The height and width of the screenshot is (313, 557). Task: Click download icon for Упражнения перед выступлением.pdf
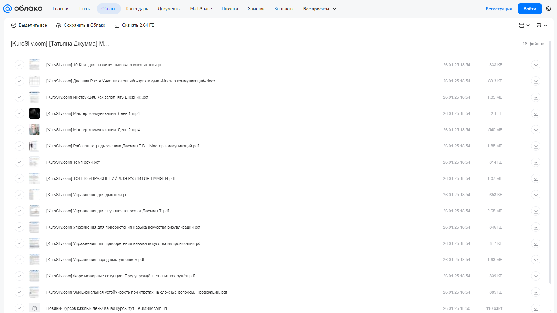[x=536, y=260]
